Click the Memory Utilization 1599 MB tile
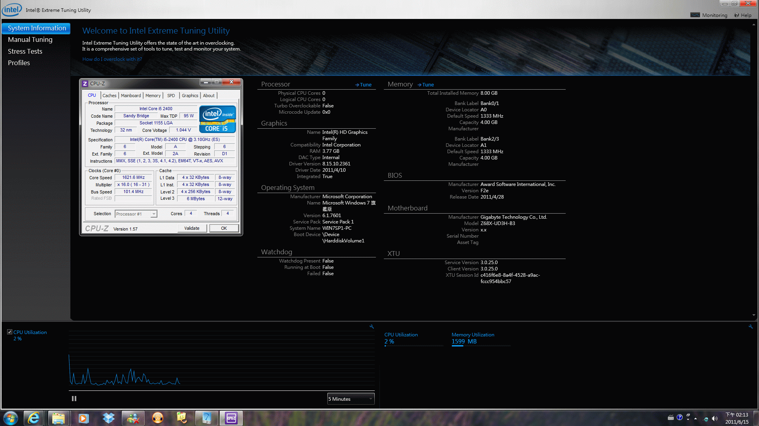Screen dimensions: 759x426 point(481,339)
